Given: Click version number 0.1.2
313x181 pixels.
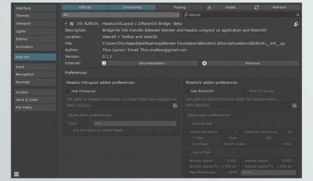Looking at the screenshot, I should pyautogui.click(x=107, y=57).
